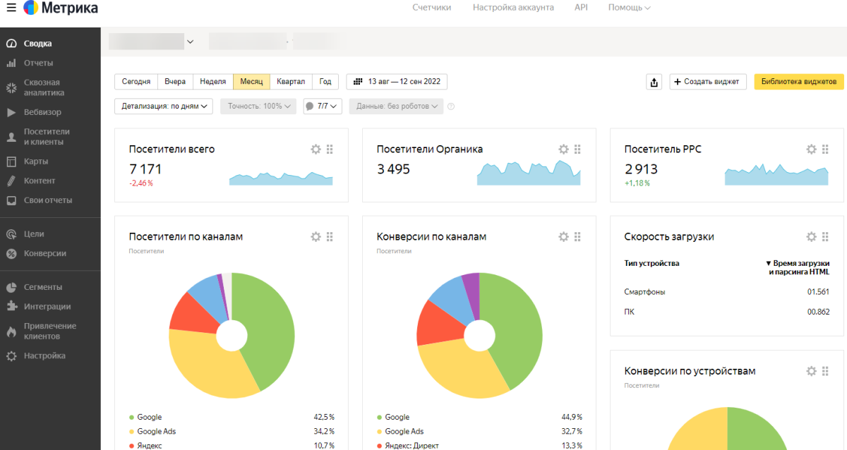Expand the Детализация: по дням dropdown
Image resolution: width=847 pixels, height=450 pixels.
coord(163,106)
